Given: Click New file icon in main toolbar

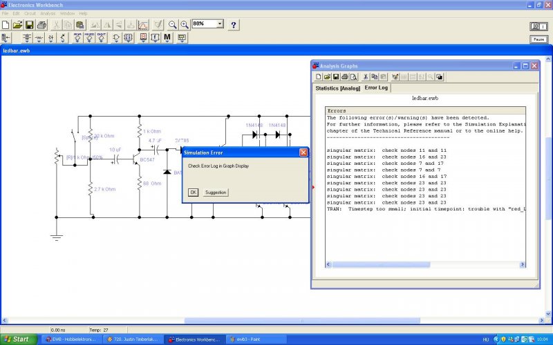Looking at the screenshot, I should [x=6, y=25].
